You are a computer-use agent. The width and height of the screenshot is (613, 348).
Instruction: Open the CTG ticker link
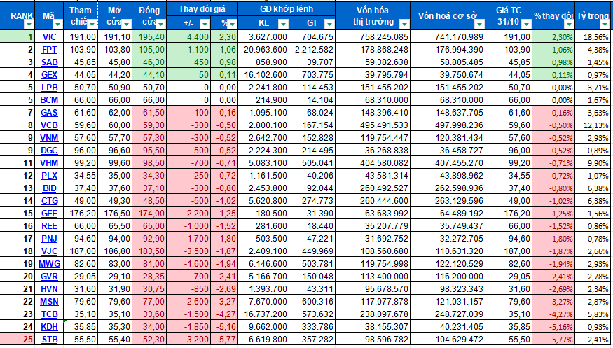[49, 201]
